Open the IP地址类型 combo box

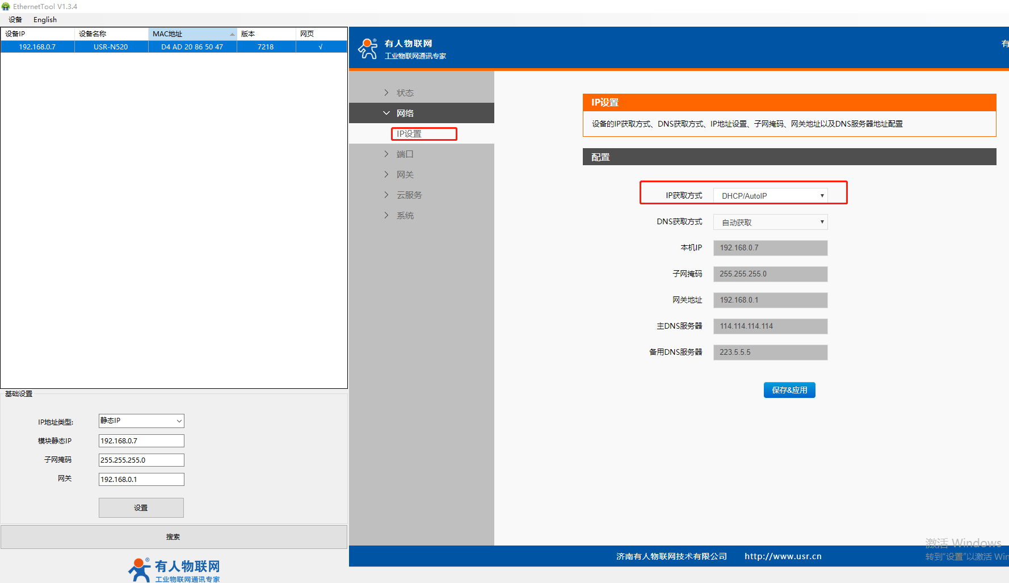pos(141,421)
